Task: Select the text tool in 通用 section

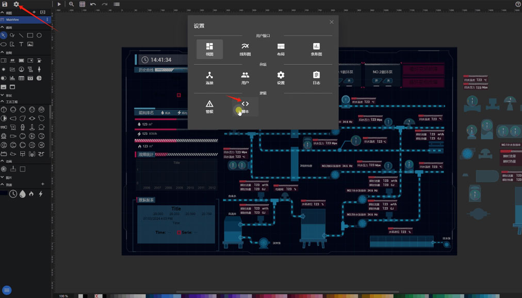Action: pos(21,44)
